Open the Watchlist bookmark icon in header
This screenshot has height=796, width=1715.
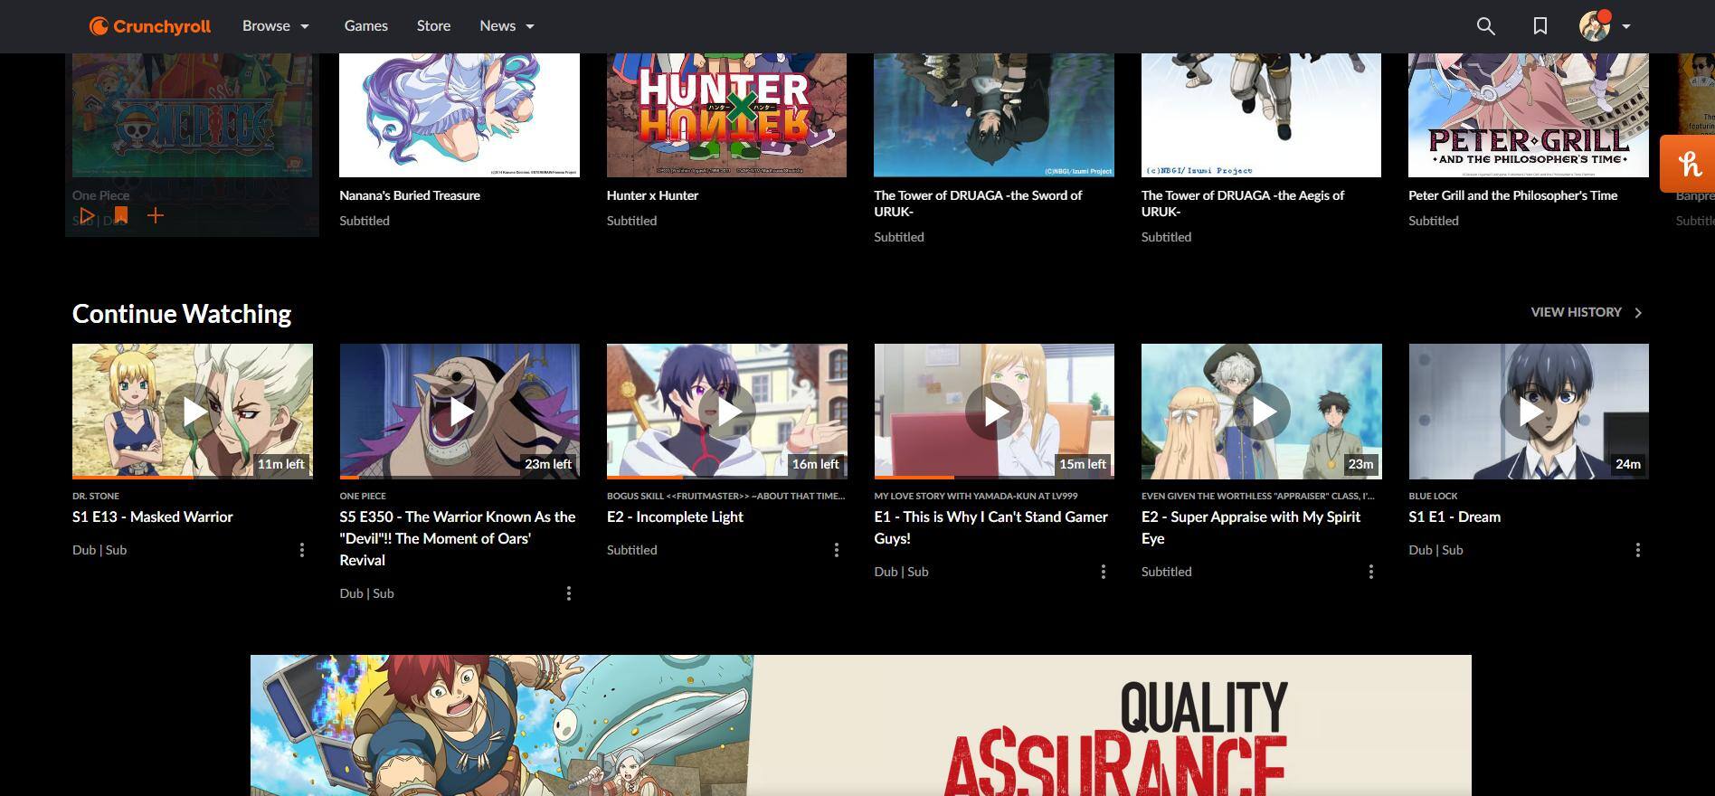[1540, 26]
